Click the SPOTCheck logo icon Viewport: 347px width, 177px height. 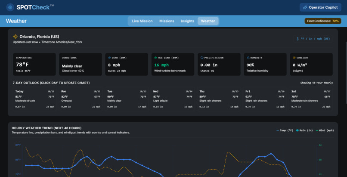click(x=10, y=7)
